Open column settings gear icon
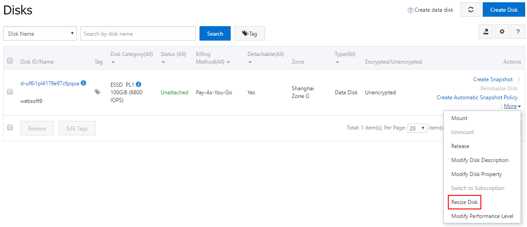The width and height of the screenshot is (527, 227). click(502, 32)
